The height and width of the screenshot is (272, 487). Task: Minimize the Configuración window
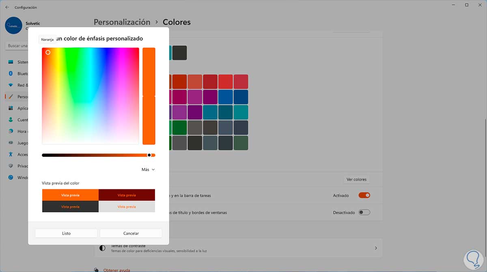click(x=453, y=5)
